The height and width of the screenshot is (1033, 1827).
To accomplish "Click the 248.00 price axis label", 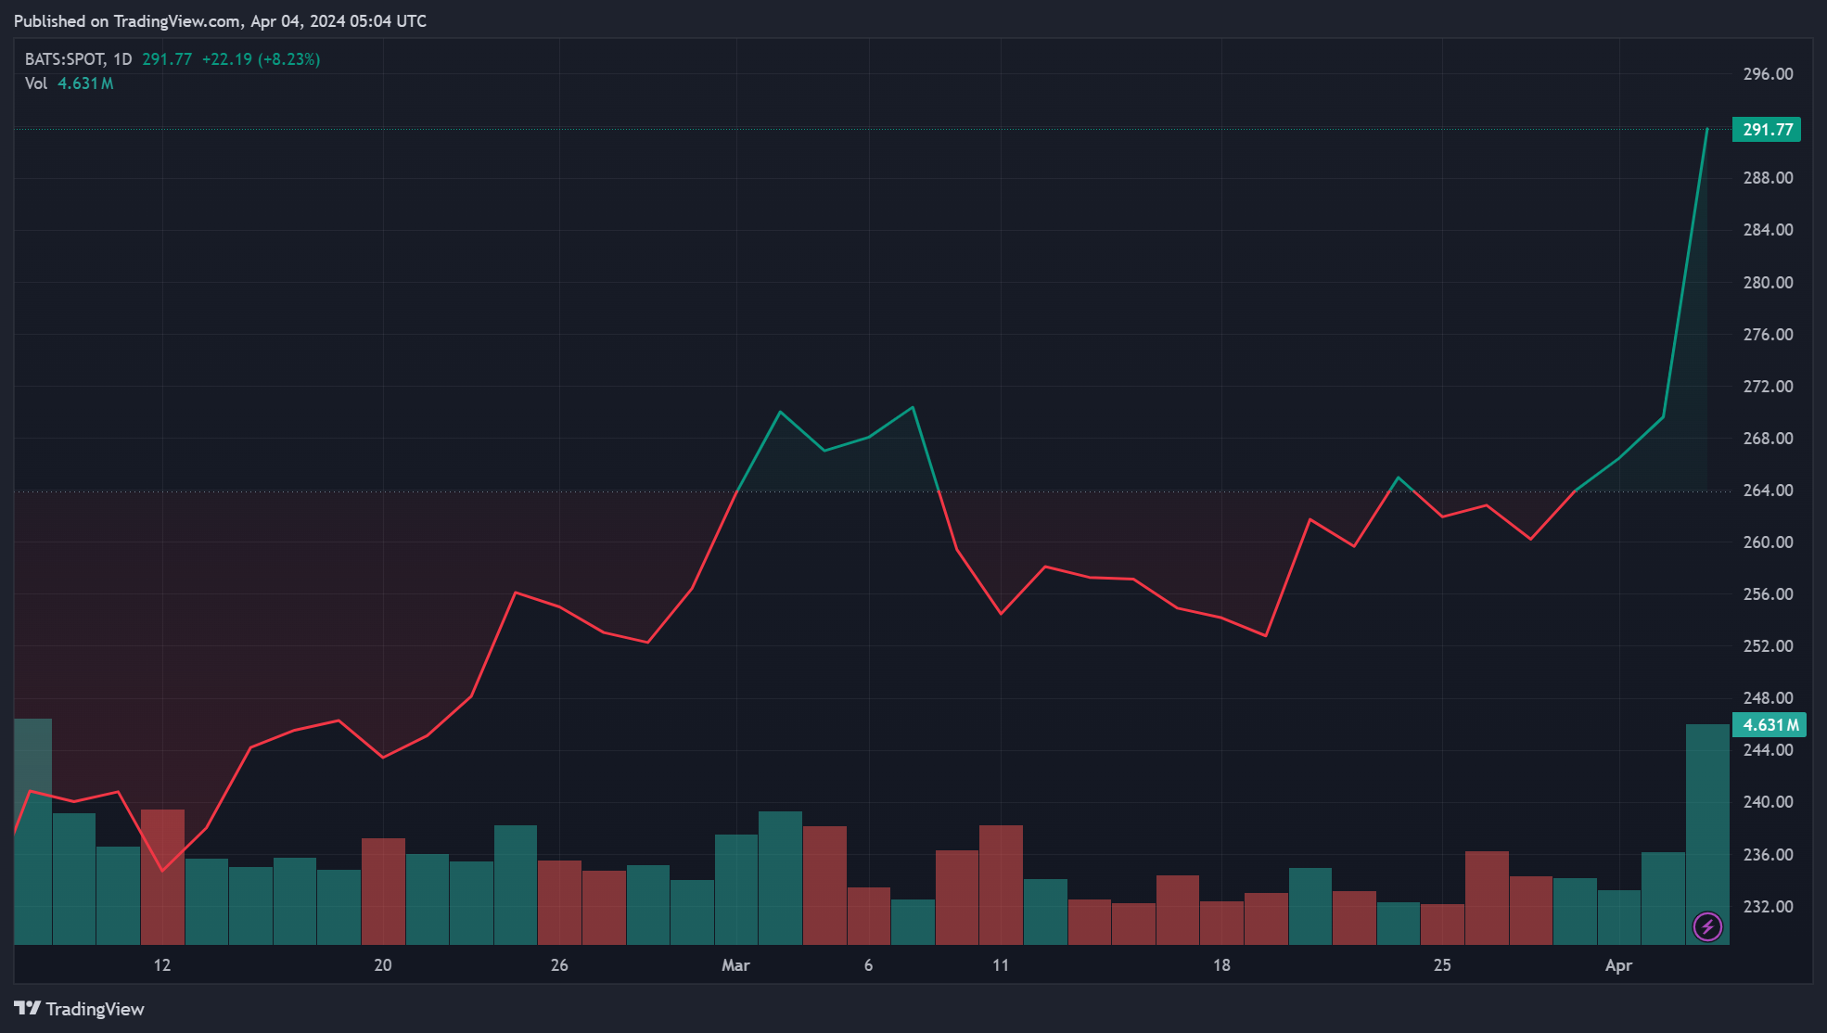I will click(x=1768, y=698).
